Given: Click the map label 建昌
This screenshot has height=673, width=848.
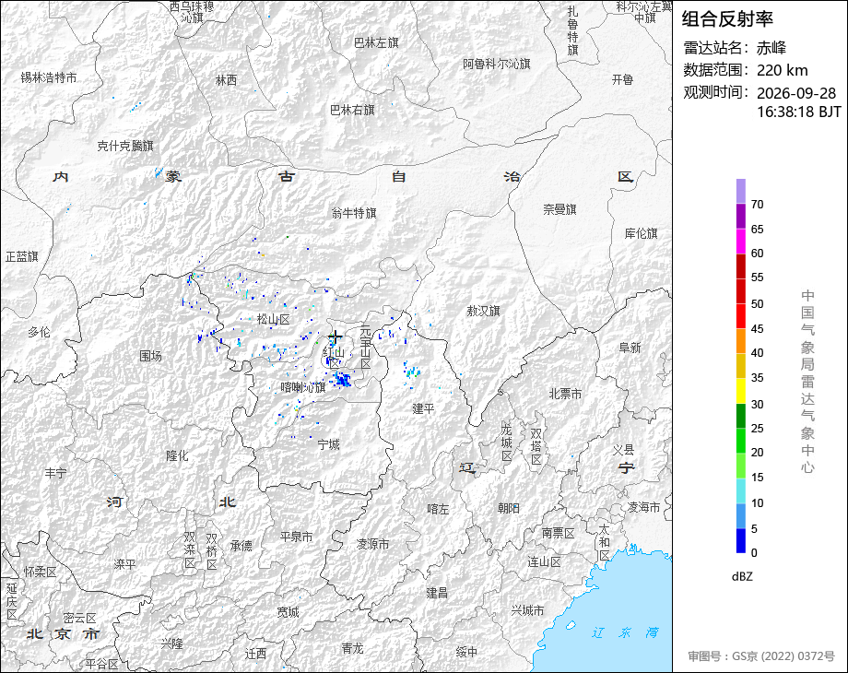Looking at the screenshot, I should [x=437, y=593].
